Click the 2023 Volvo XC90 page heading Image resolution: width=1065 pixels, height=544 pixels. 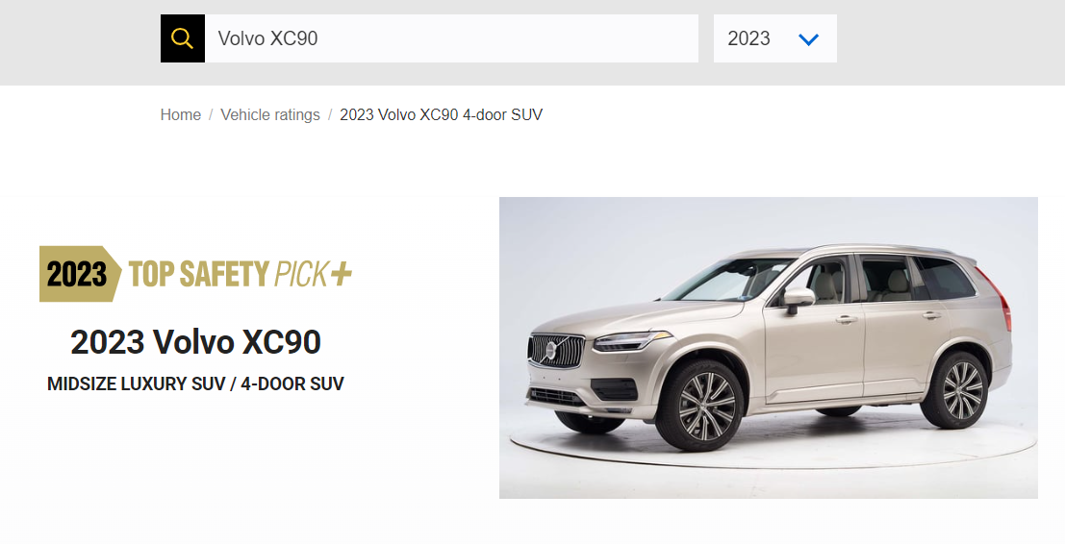pyautogui.click(x=195, y=341)
